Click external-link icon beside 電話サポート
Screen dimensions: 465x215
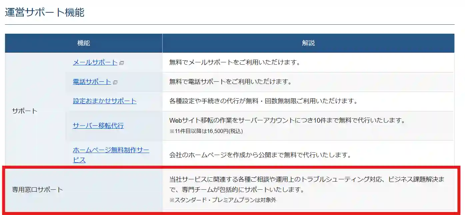coord(115,82)
